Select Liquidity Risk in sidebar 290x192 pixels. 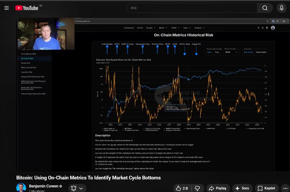coord(26,72)
